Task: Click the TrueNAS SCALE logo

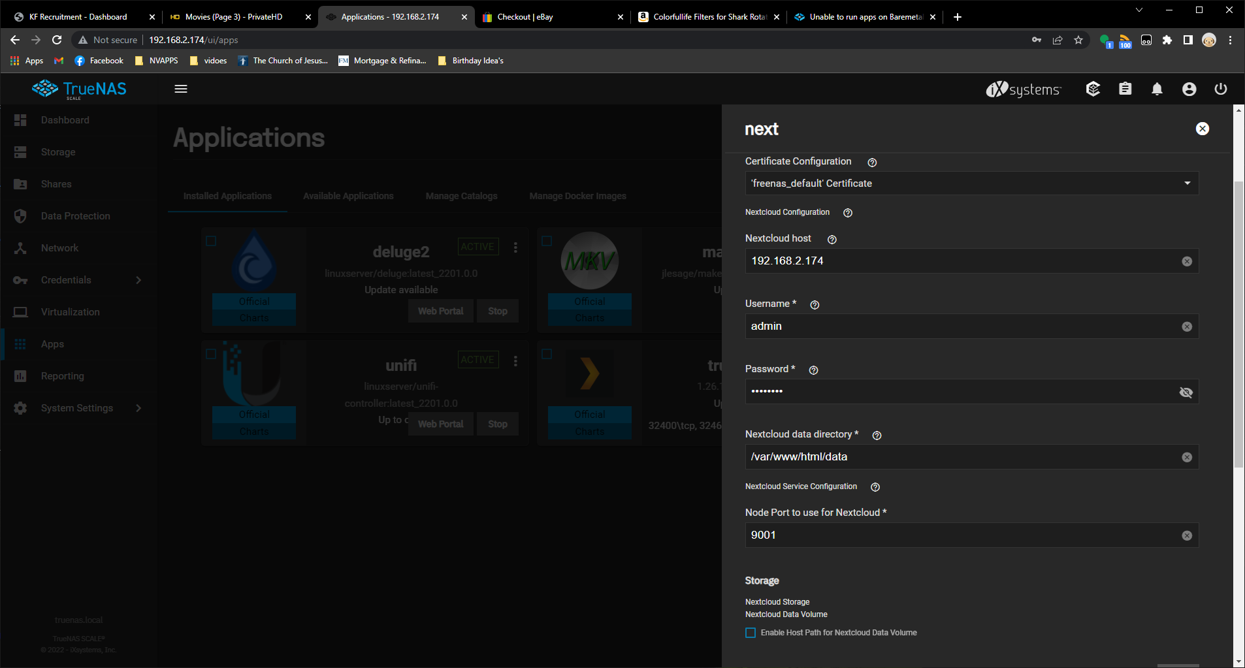Action: (x=79, y=89)
